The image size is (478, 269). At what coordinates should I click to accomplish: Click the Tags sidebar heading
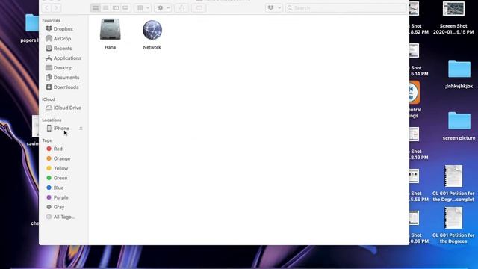[46, 140]
